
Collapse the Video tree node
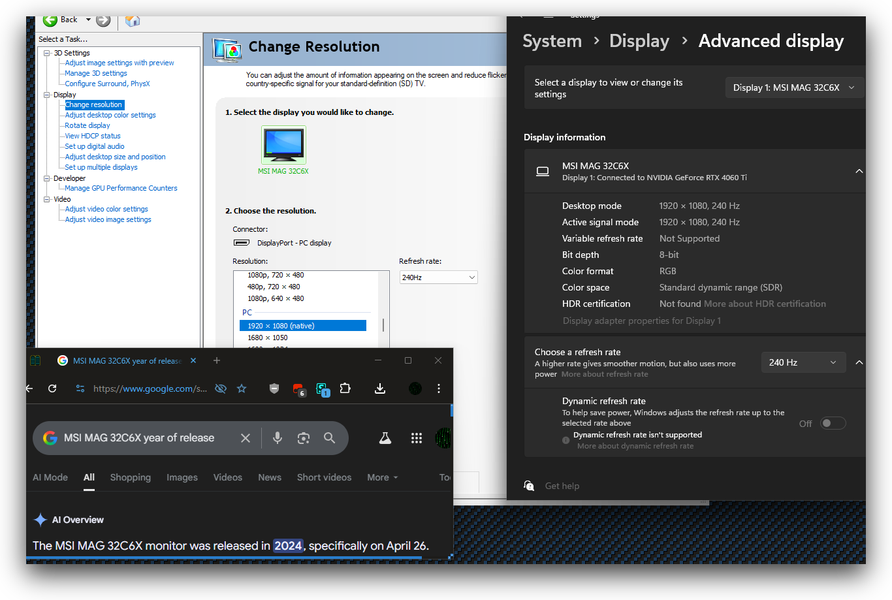[x=47, y=199]
